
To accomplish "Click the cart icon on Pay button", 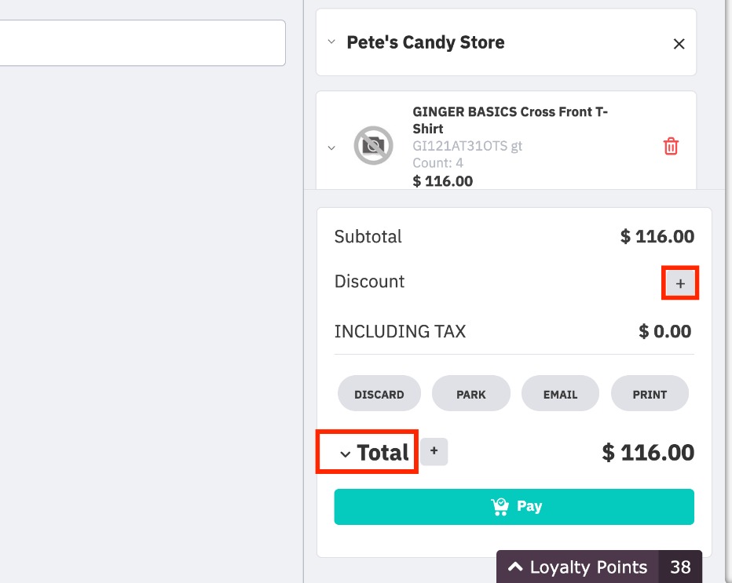I will pyautogui.click(x=500, y=507).
